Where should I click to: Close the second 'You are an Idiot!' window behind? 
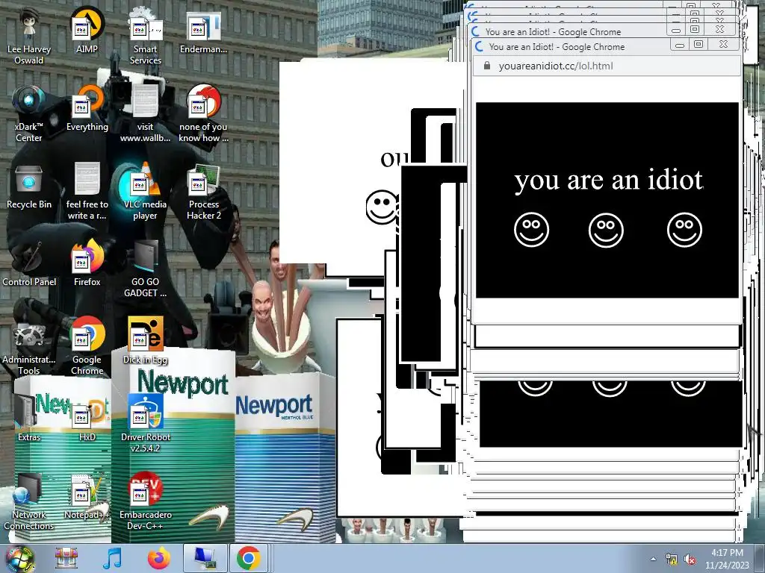click(719, 29)
